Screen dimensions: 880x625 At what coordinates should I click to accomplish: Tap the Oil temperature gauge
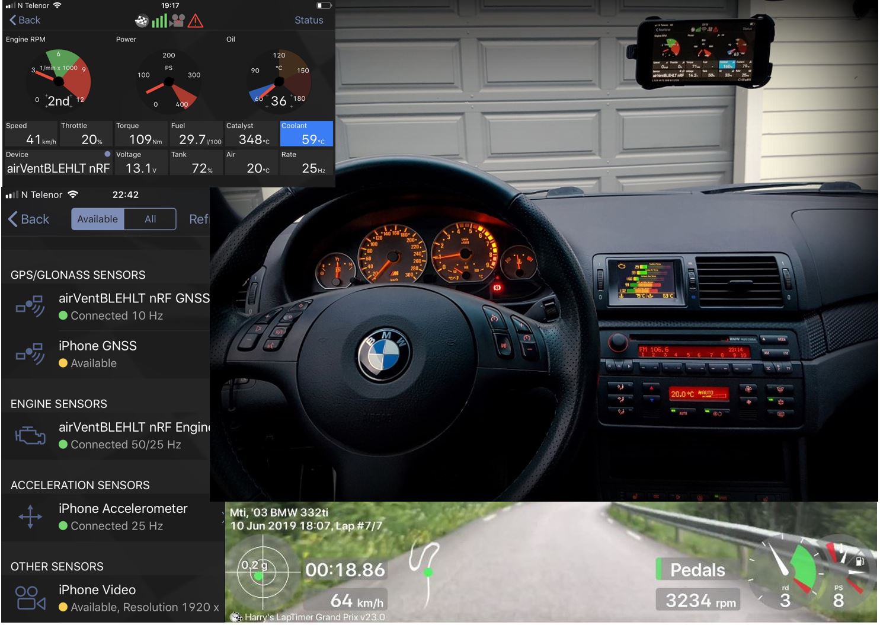(279, 81)
